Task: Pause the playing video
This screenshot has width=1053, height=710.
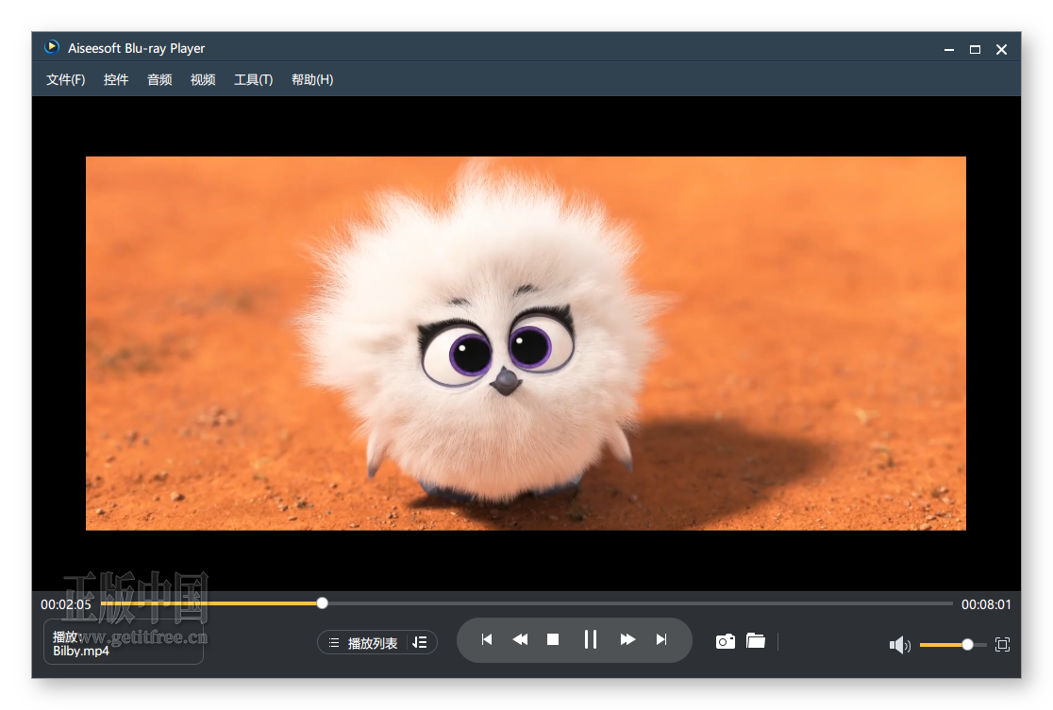Action: [591, 639]
